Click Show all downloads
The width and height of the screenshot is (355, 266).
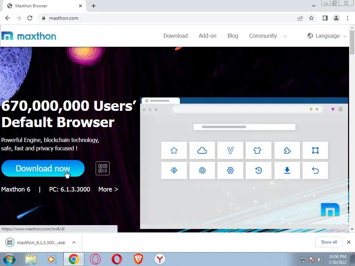(329, 242)
